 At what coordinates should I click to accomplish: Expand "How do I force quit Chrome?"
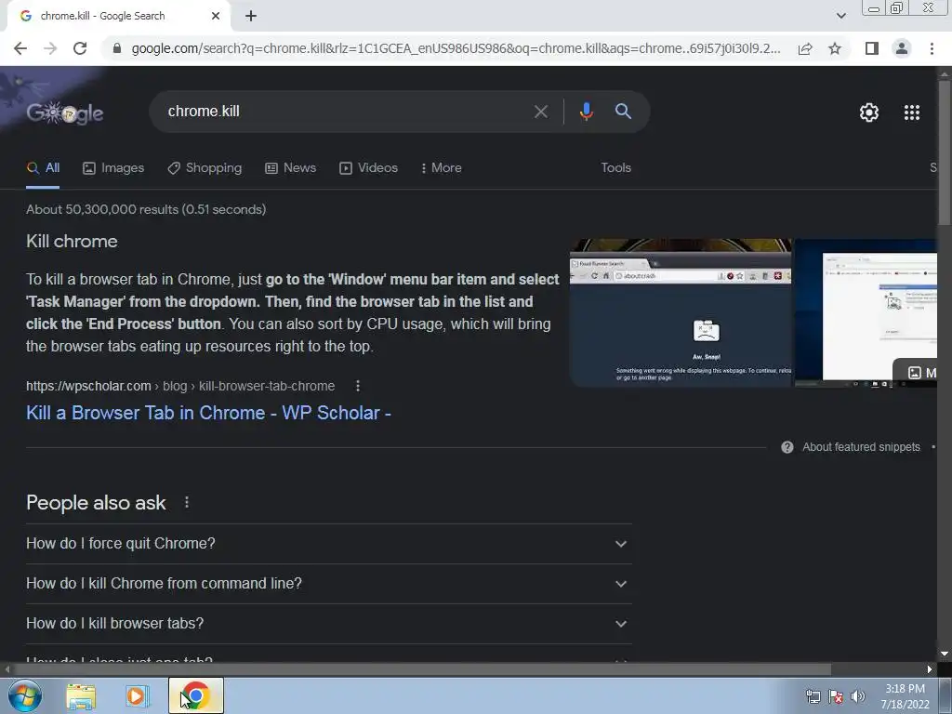coord(328,544)
